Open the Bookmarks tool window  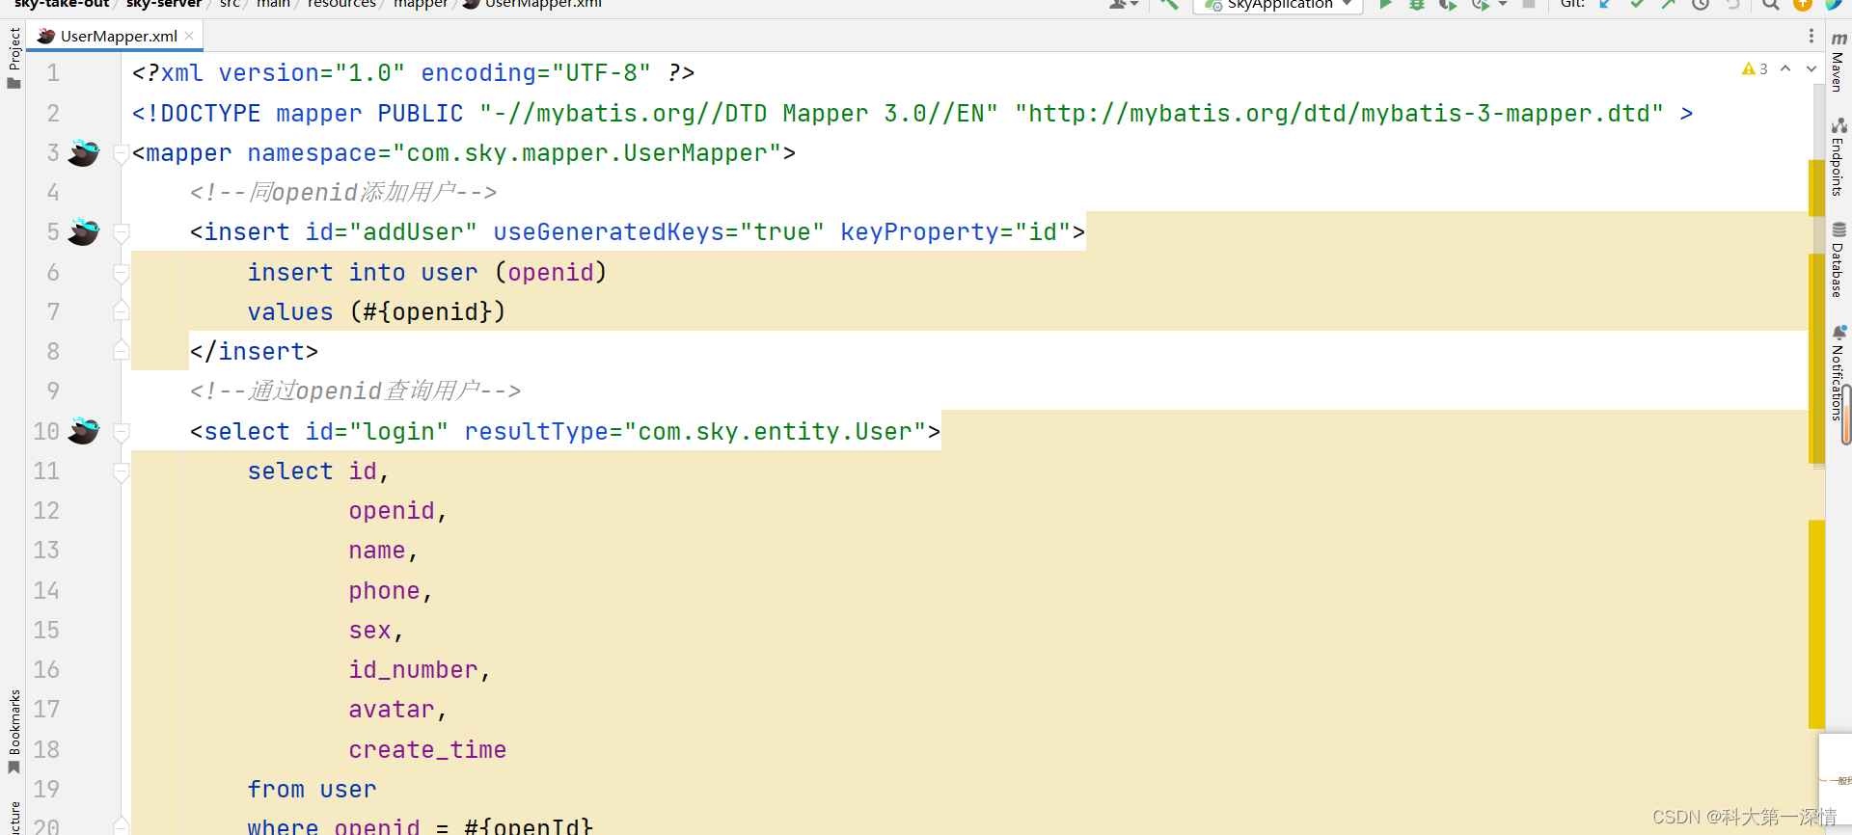(14, 732)
